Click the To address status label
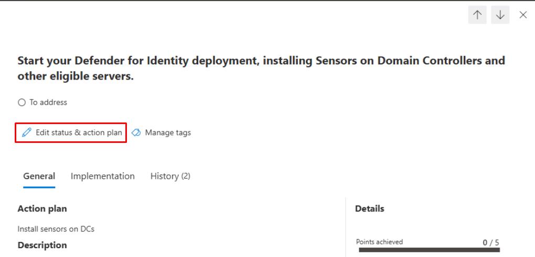This screenshot has width=535, height=257. [48, 103]
